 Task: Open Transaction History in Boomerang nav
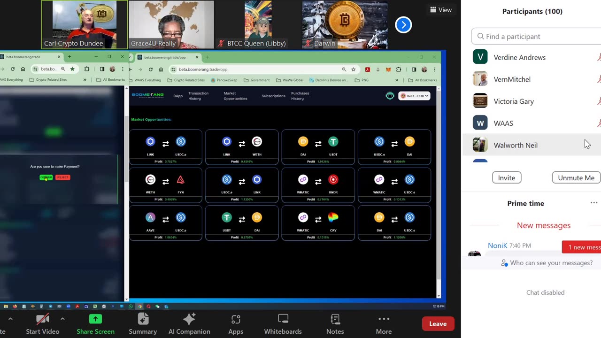198,96
